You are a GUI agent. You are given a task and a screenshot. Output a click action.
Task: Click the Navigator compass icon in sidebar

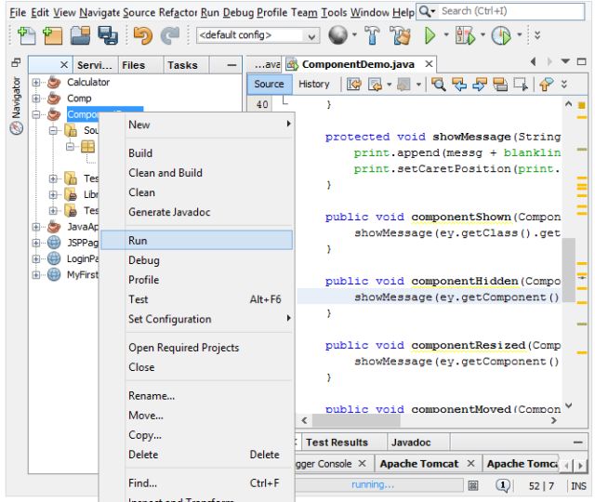[x=17, y=128]
